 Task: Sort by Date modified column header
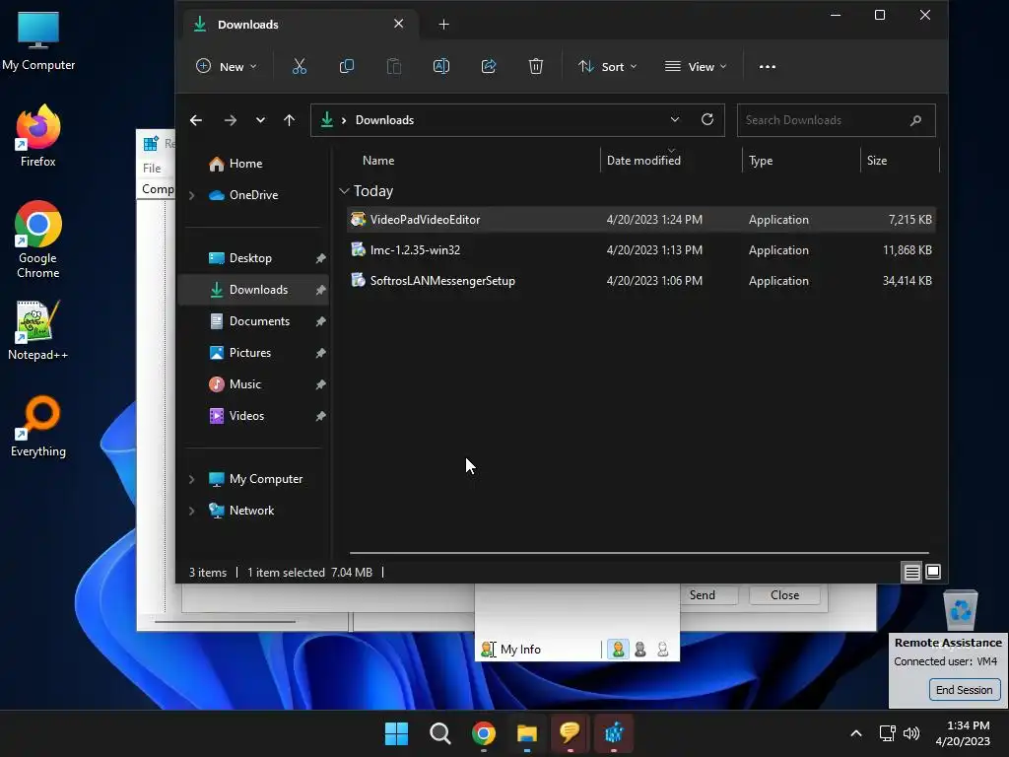(x=643, y=161)
